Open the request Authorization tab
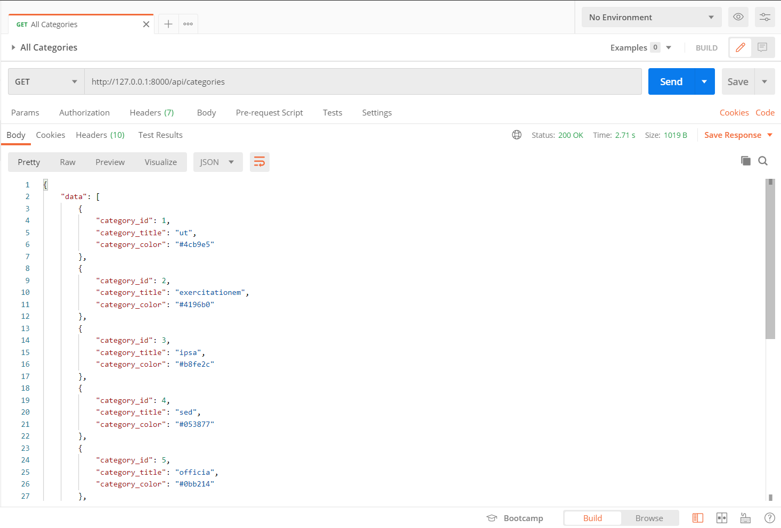 [84, 112]
